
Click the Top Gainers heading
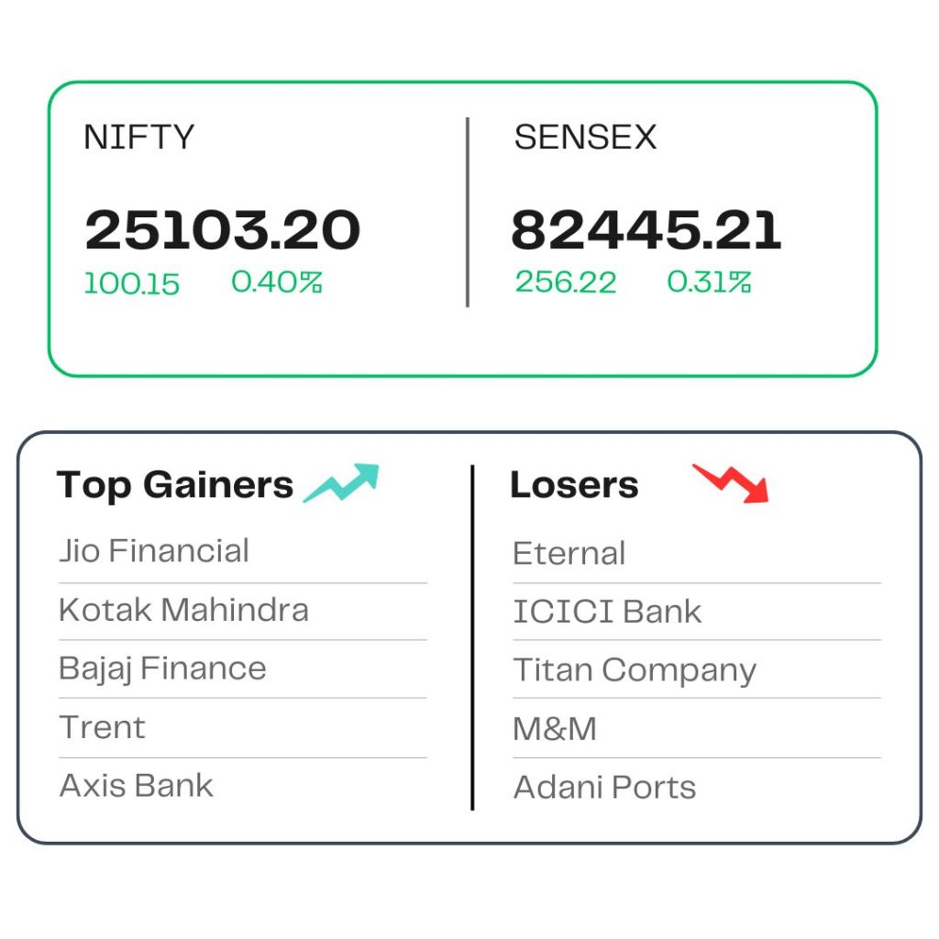point(175,485)
